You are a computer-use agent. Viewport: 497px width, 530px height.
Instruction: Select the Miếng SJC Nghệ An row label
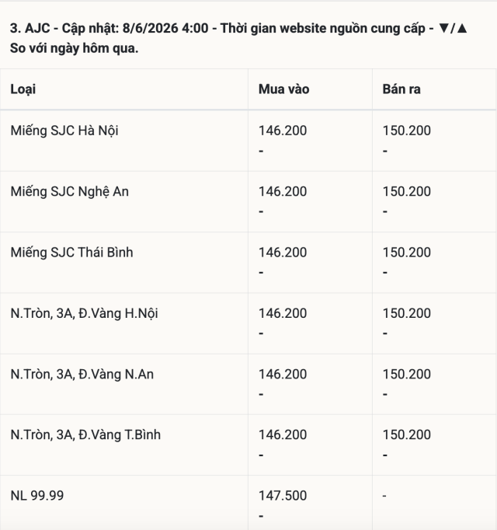pos(70,192)
